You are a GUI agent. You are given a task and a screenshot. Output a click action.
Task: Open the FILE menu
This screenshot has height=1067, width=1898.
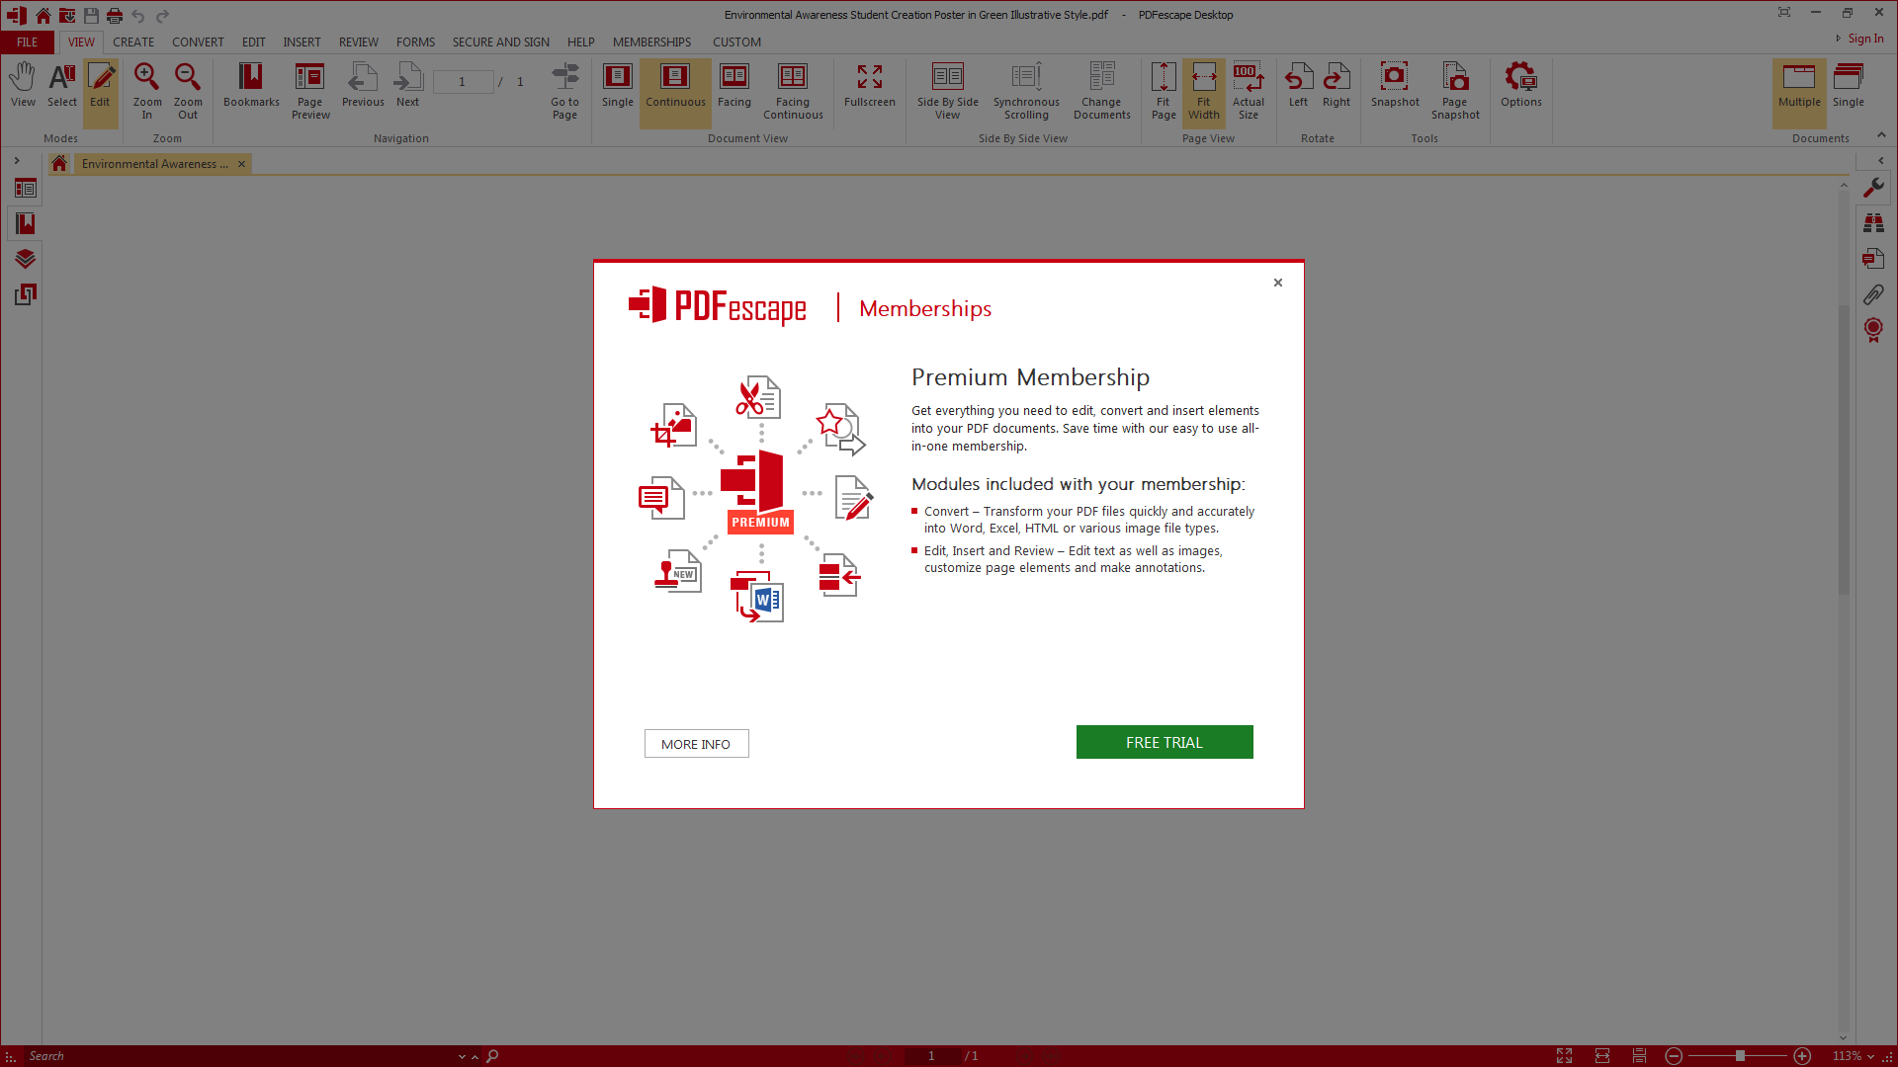point(28,42)
